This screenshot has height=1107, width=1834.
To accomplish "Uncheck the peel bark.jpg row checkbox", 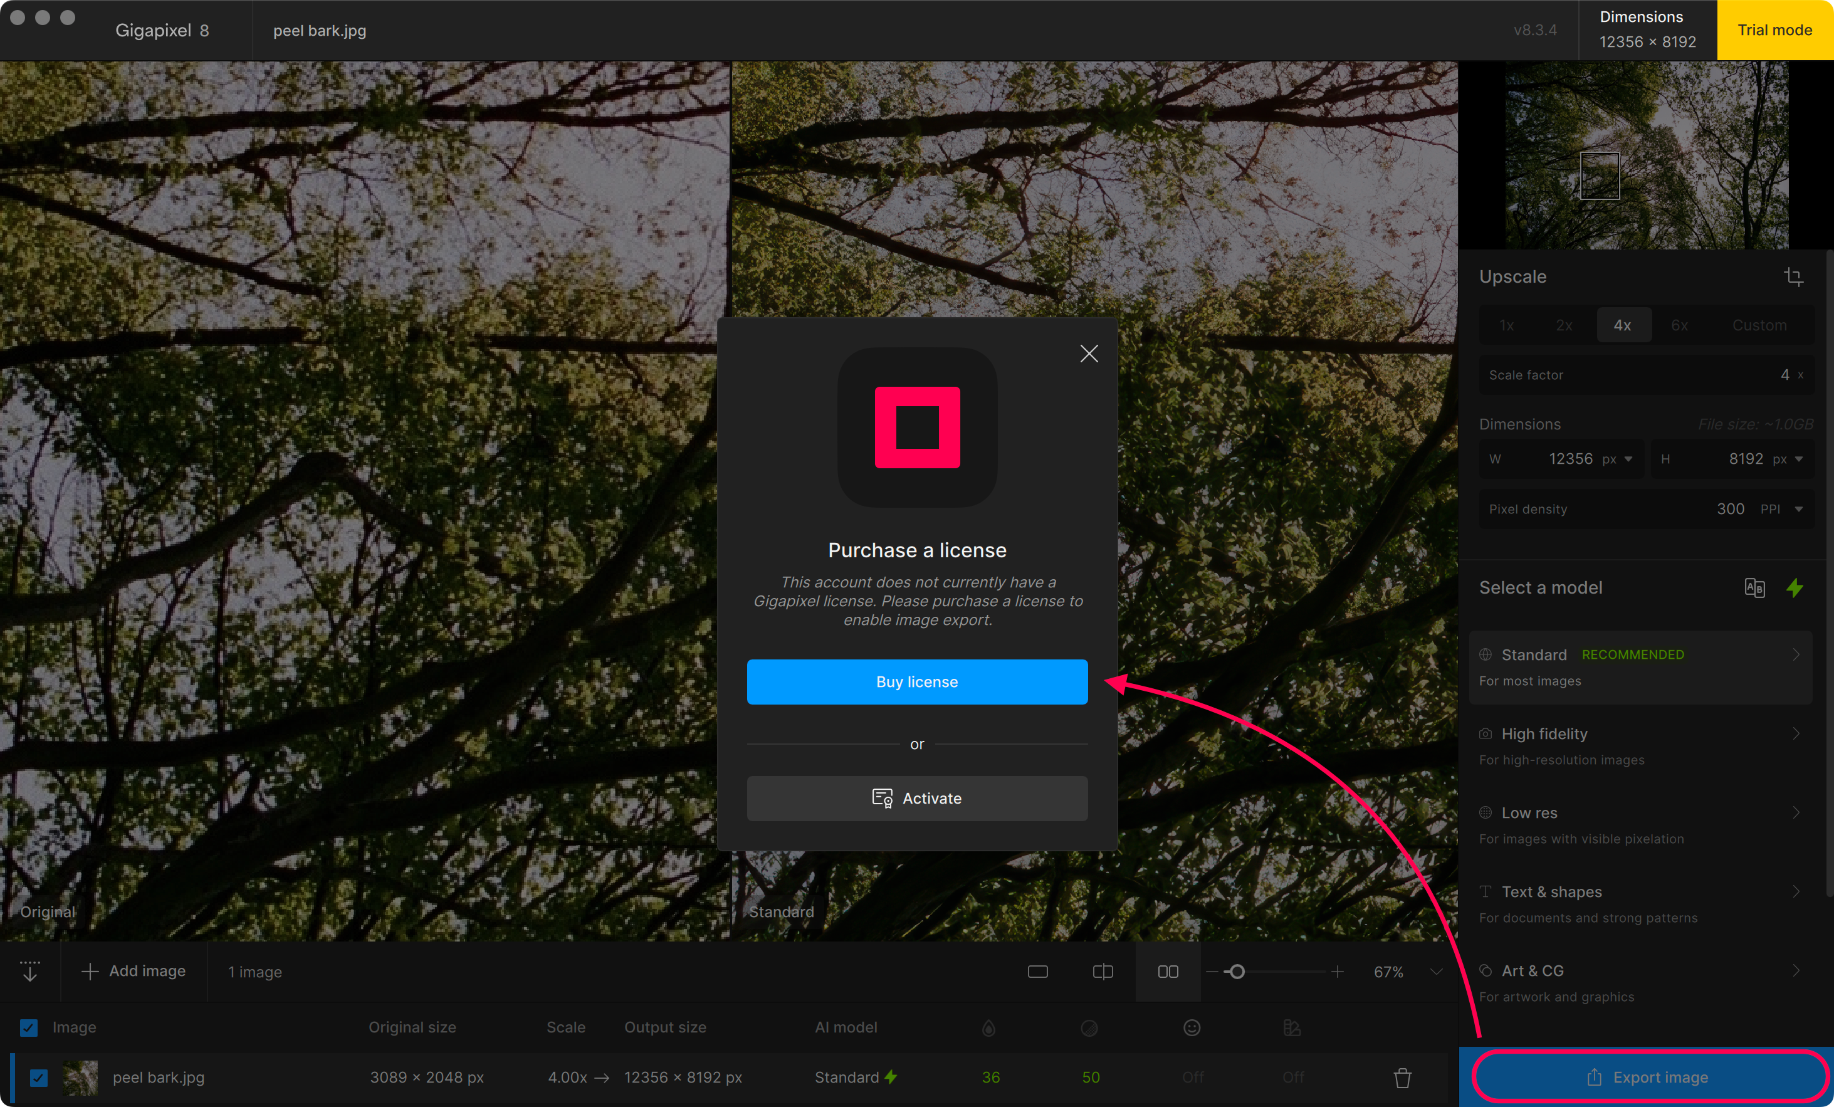I will [x=39, y=1077].
